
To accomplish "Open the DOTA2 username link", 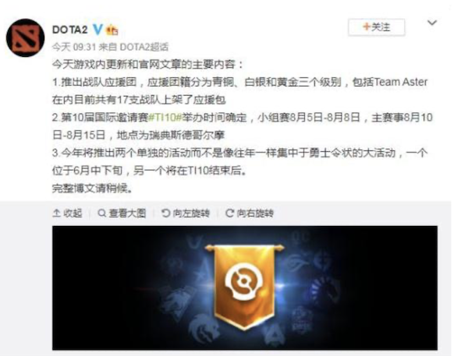I will [x=70, y=30].
